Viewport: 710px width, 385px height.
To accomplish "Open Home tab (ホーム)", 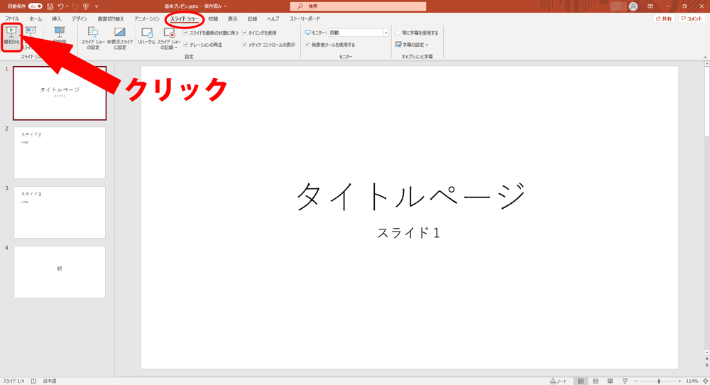I will [35, 18].
